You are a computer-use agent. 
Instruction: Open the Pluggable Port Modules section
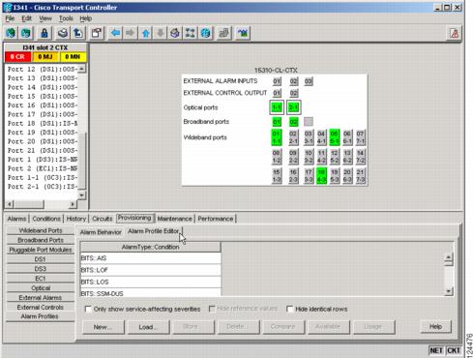pyautogui.click(x=41, y=250)
